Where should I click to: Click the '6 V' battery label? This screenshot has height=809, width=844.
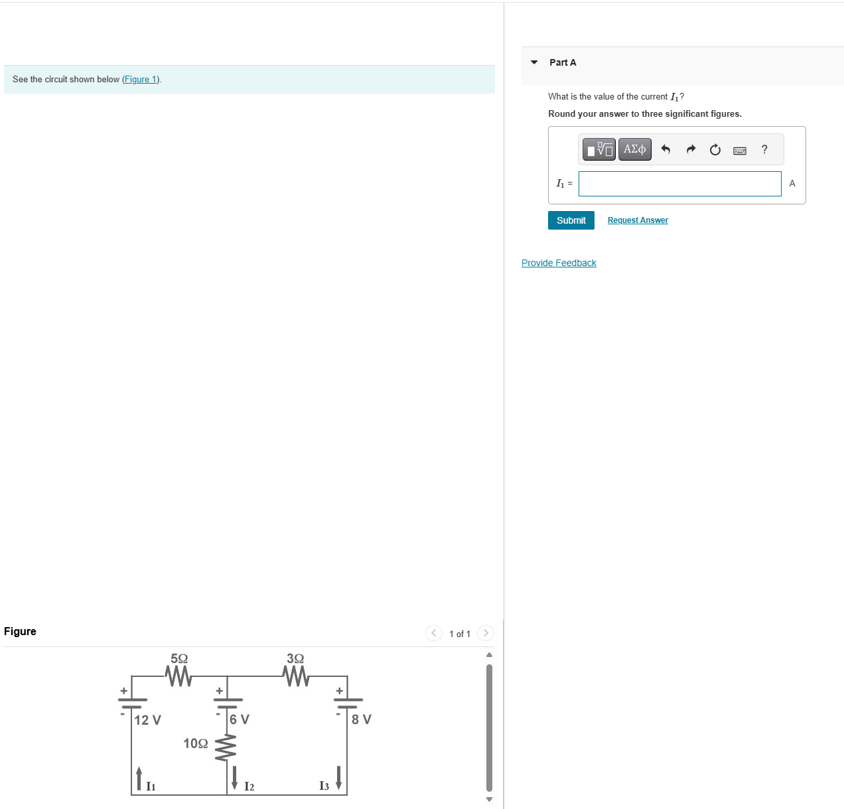tap(240, 719)
